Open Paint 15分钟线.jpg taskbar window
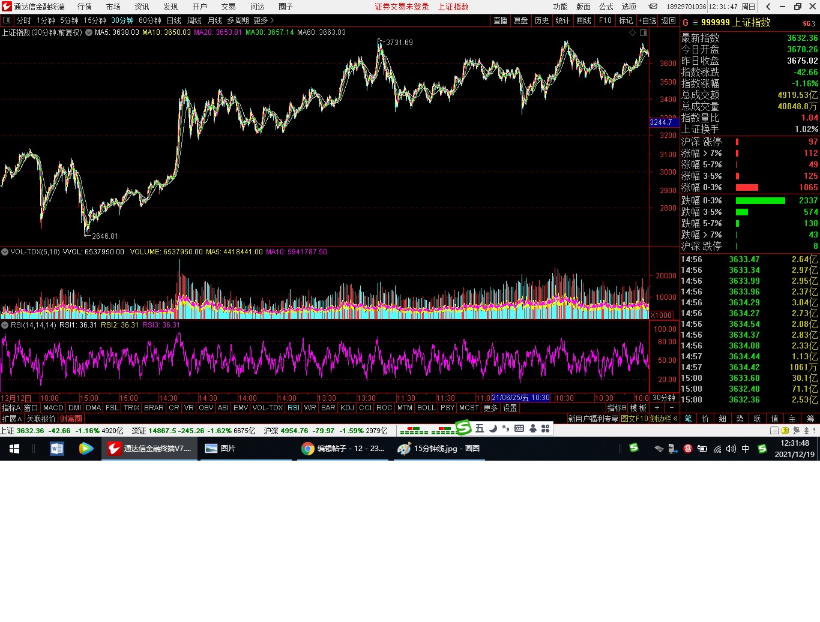 [440, 449]
